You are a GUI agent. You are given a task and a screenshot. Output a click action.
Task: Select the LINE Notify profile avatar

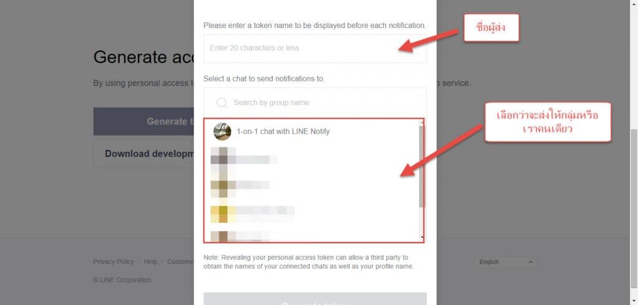[x=222, y=131]
